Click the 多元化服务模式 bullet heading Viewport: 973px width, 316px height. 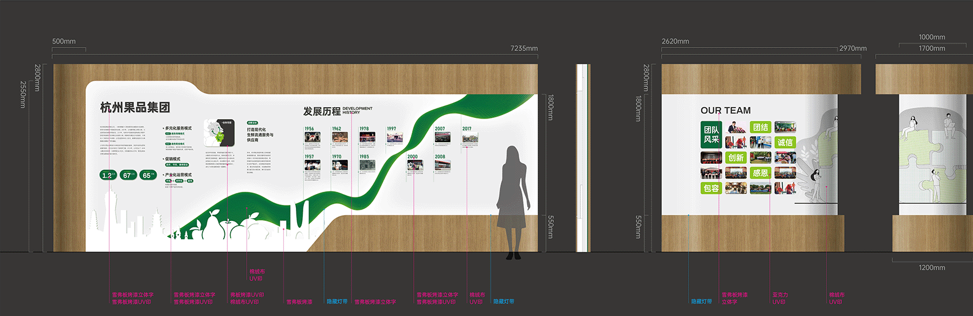179,128
